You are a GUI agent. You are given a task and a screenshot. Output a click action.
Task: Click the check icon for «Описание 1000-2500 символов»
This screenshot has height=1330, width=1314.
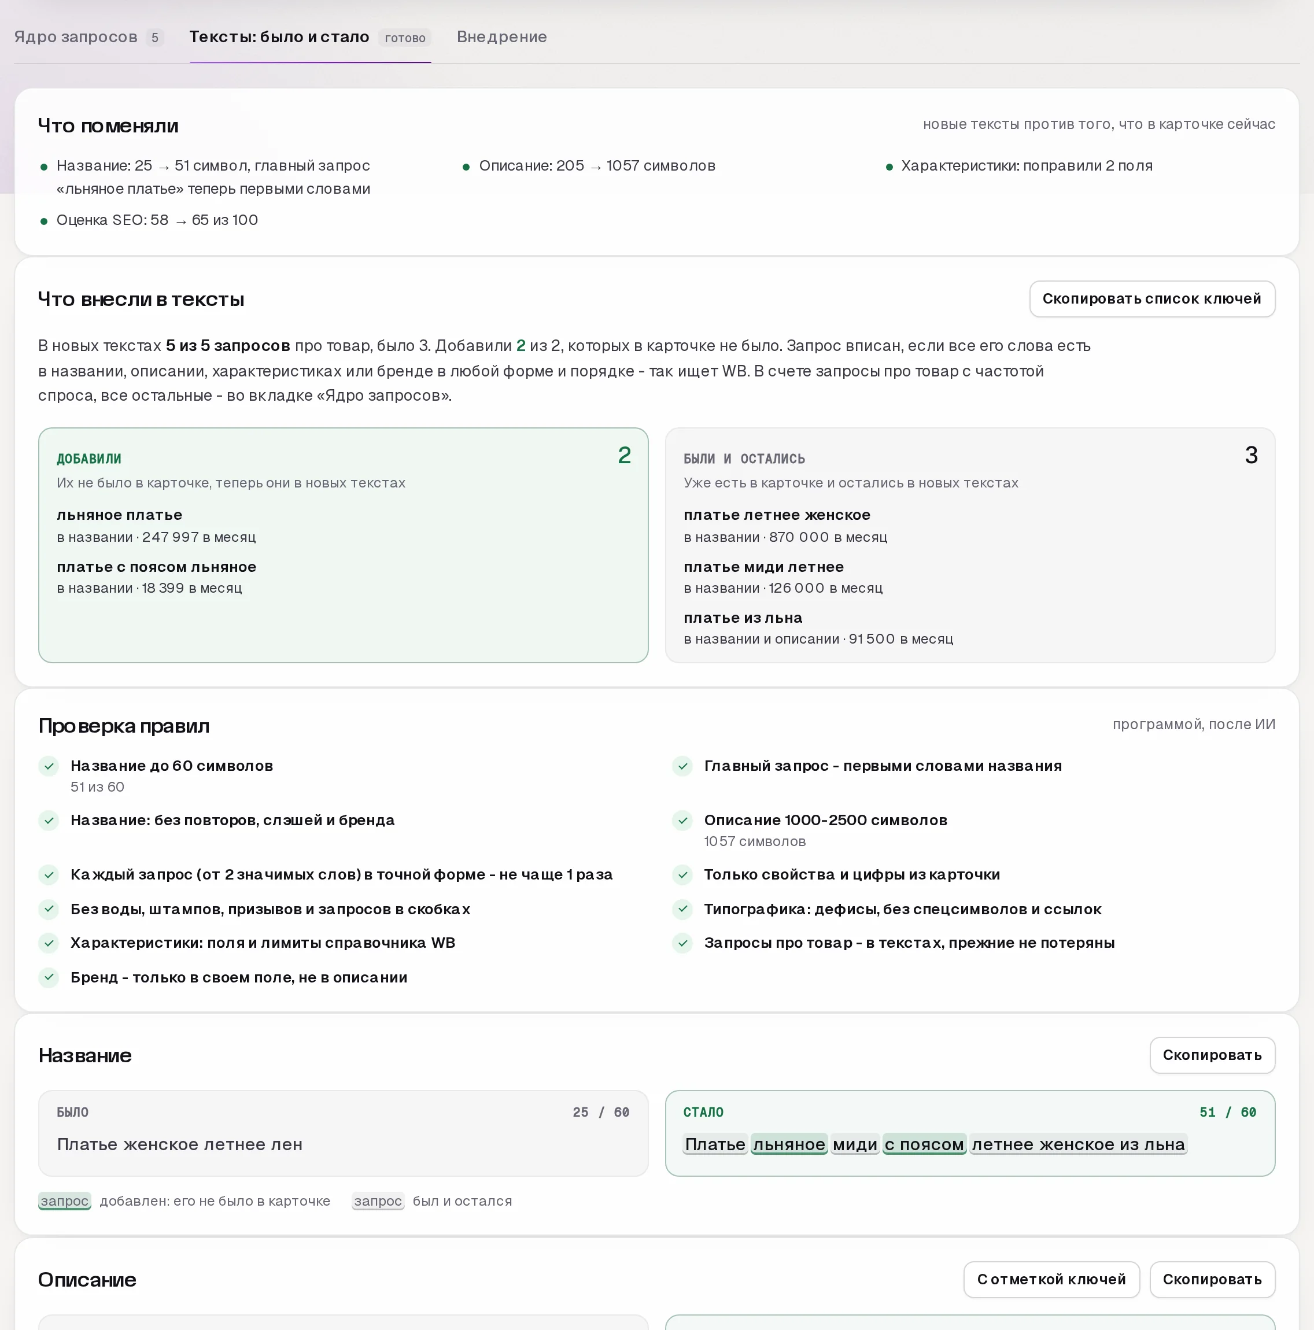point(682,821)
